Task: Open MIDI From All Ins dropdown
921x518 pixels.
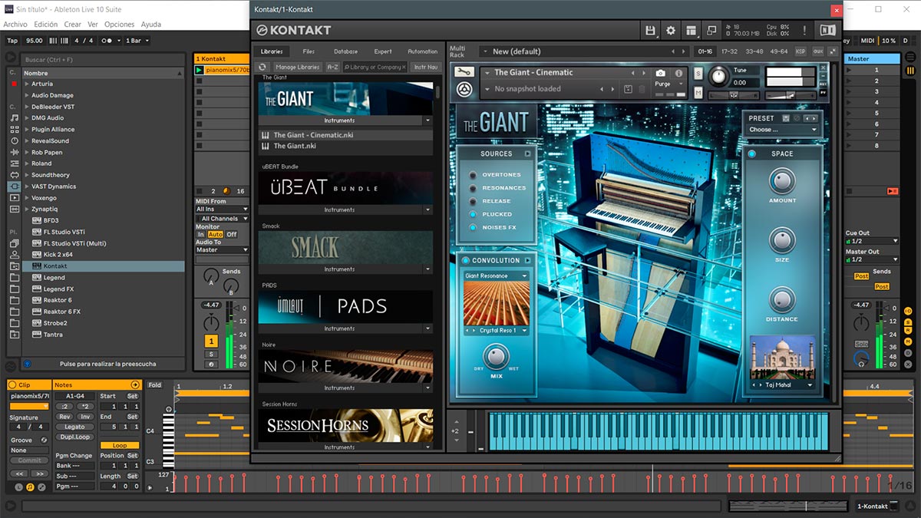Action: (222, 209)
